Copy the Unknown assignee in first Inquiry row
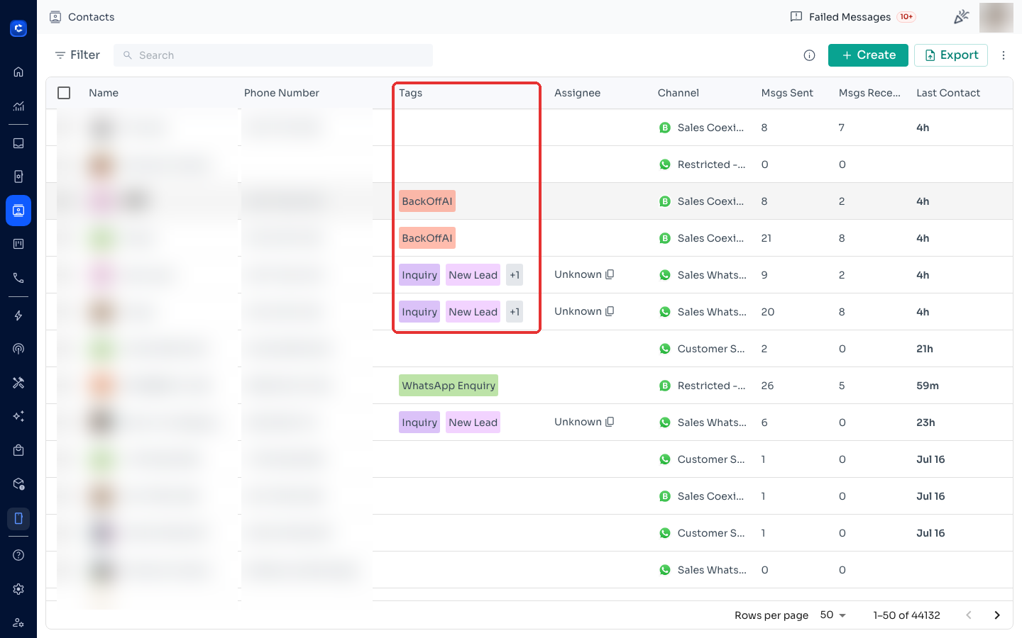1022x638 pixels. [x=610, y=274]
